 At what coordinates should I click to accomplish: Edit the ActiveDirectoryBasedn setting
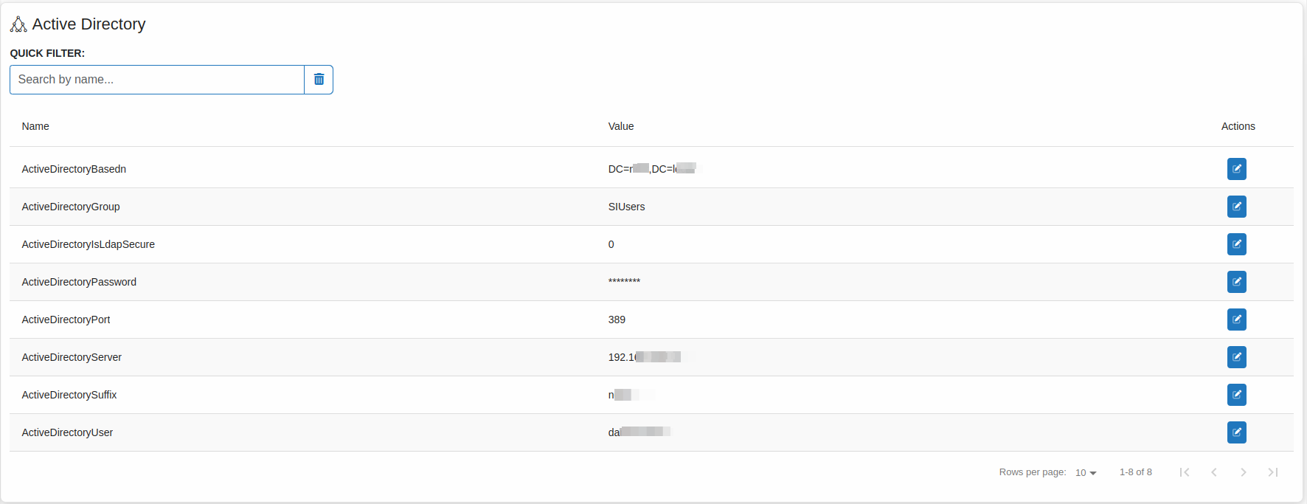tap(1236, 169)
